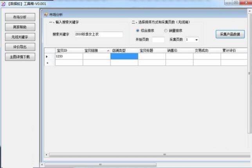Image resolution: width=252 pixels, height=168 pixels.
Task: Select the 宝贝标题 column header
Action: coord(152,51)
